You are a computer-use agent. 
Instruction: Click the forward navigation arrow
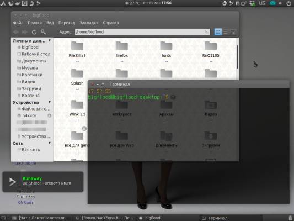(25, 32)
